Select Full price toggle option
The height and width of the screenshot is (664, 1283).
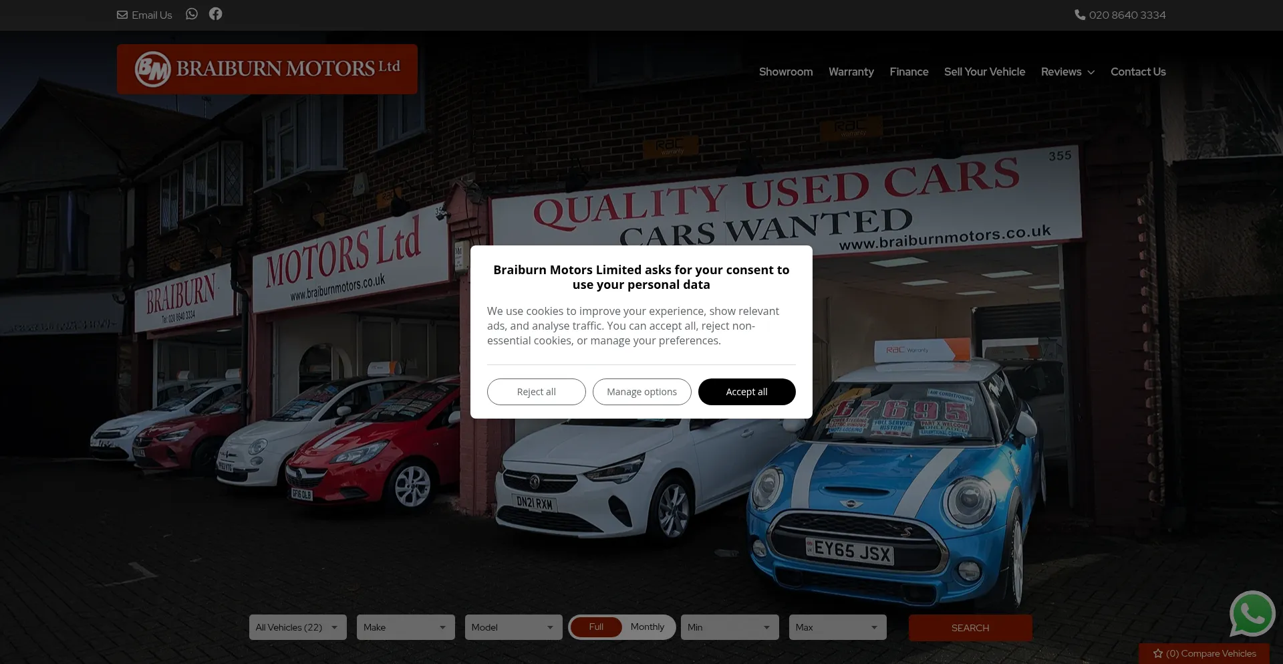pos(596,627)
